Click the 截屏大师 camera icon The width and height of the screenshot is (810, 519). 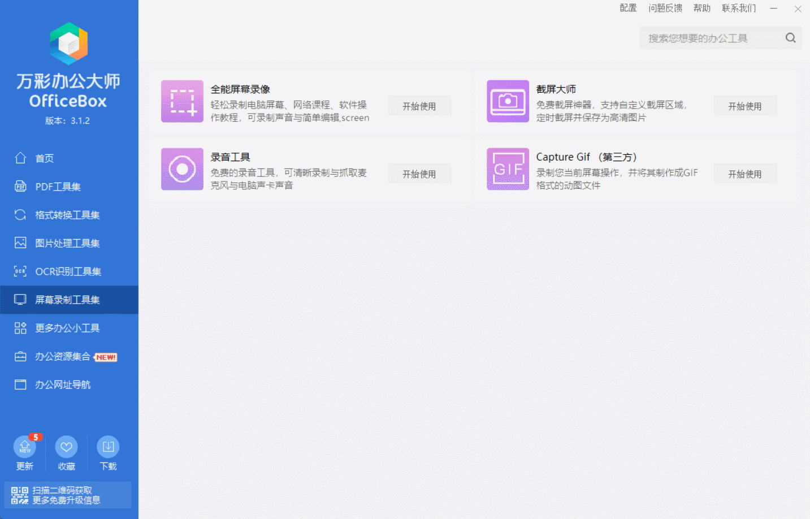507,102
